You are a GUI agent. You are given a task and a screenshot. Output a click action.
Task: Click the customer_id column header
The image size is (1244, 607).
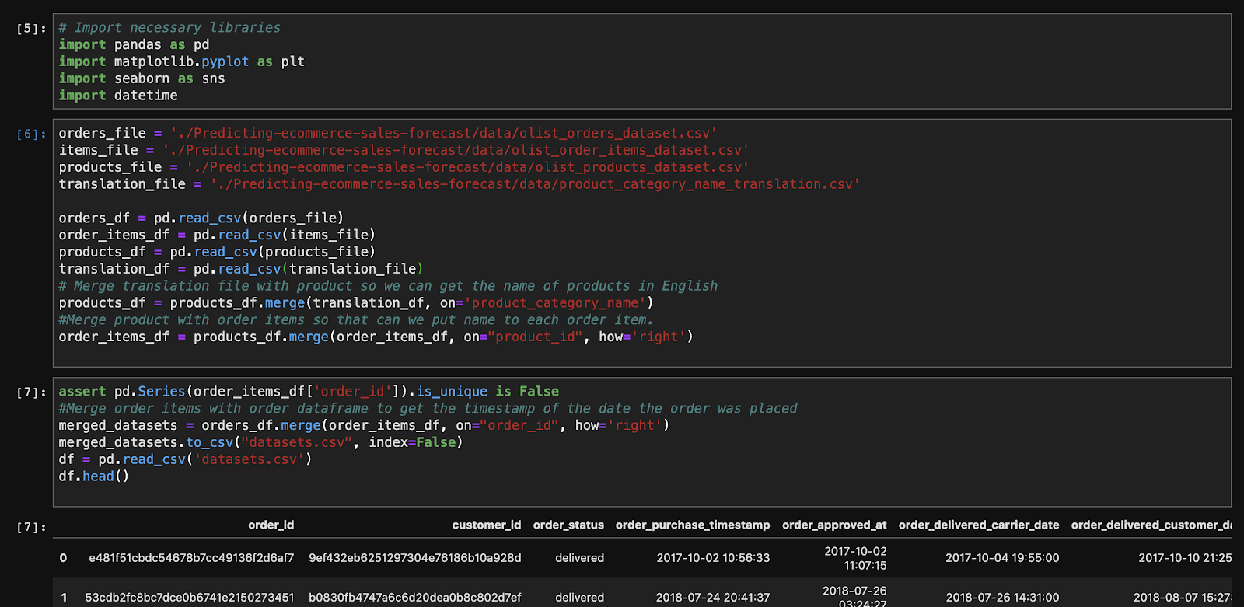point(487,525)
